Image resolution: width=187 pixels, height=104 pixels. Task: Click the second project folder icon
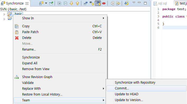[10, 19]
